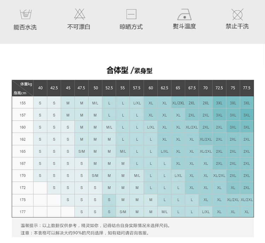Select the 40 weight column header
The height and width of the screenshot is (243, 265).
(40, 88)
